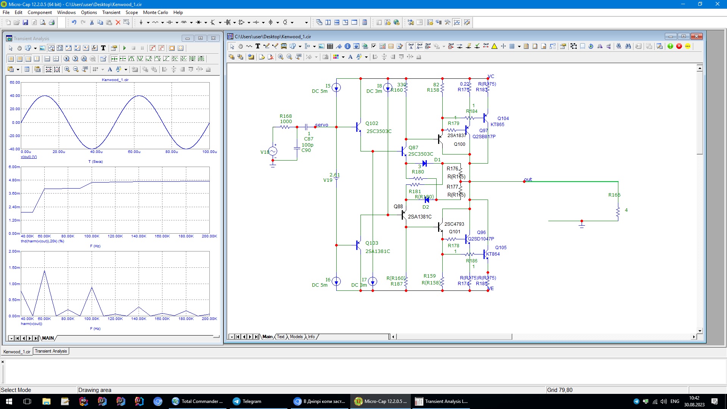
Task: Open the Resistor component dropdown arrow
Action: [162, 22]
